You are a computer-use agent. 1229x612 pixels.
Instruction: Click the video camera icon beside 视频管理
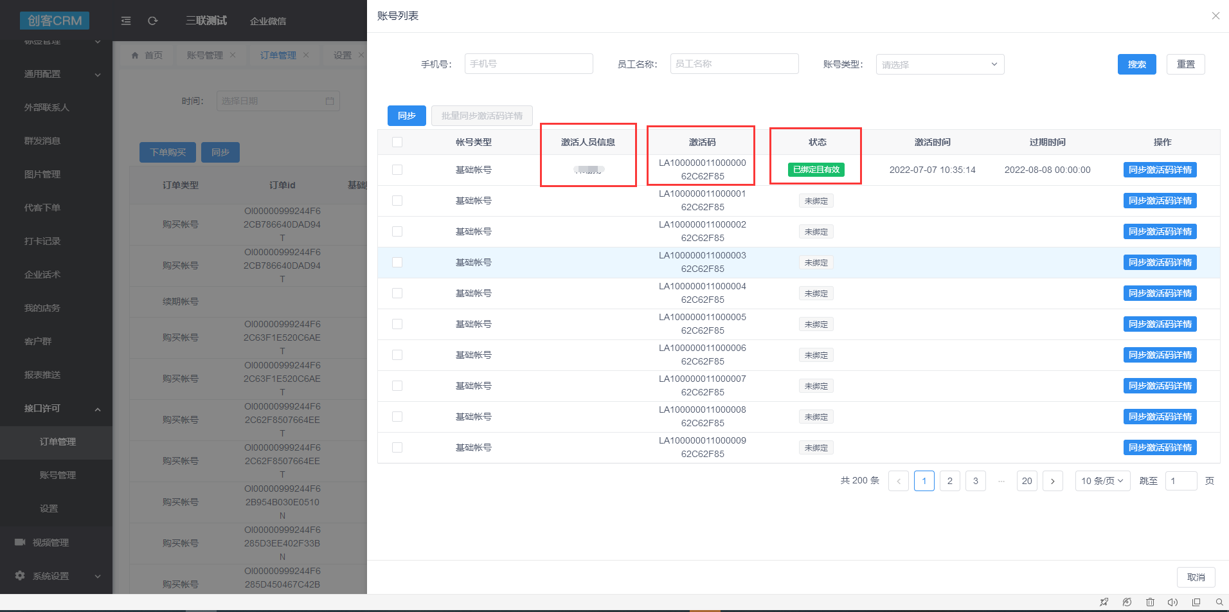coord(20,542)
